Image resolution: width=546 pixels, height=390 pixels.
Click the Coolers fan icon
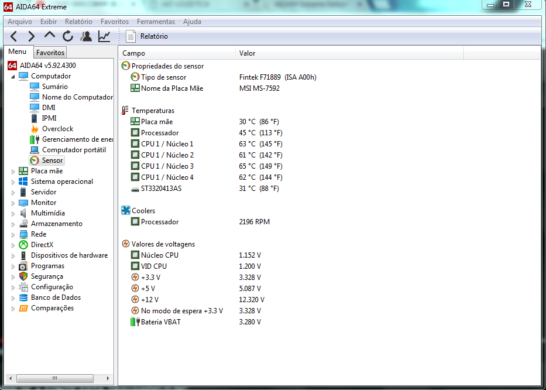125,210
